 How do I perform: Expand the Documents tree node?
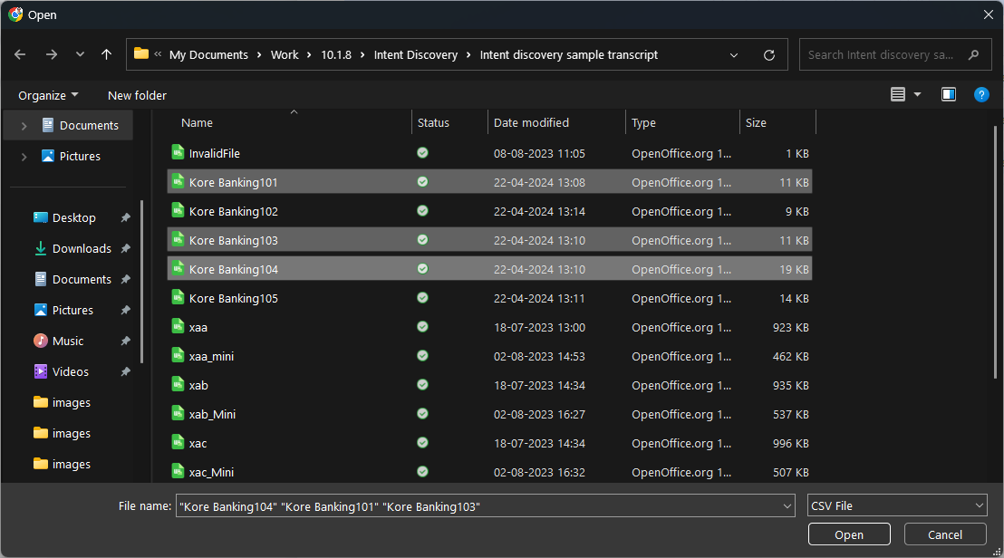pyautogui.click(x=24, y=126)
